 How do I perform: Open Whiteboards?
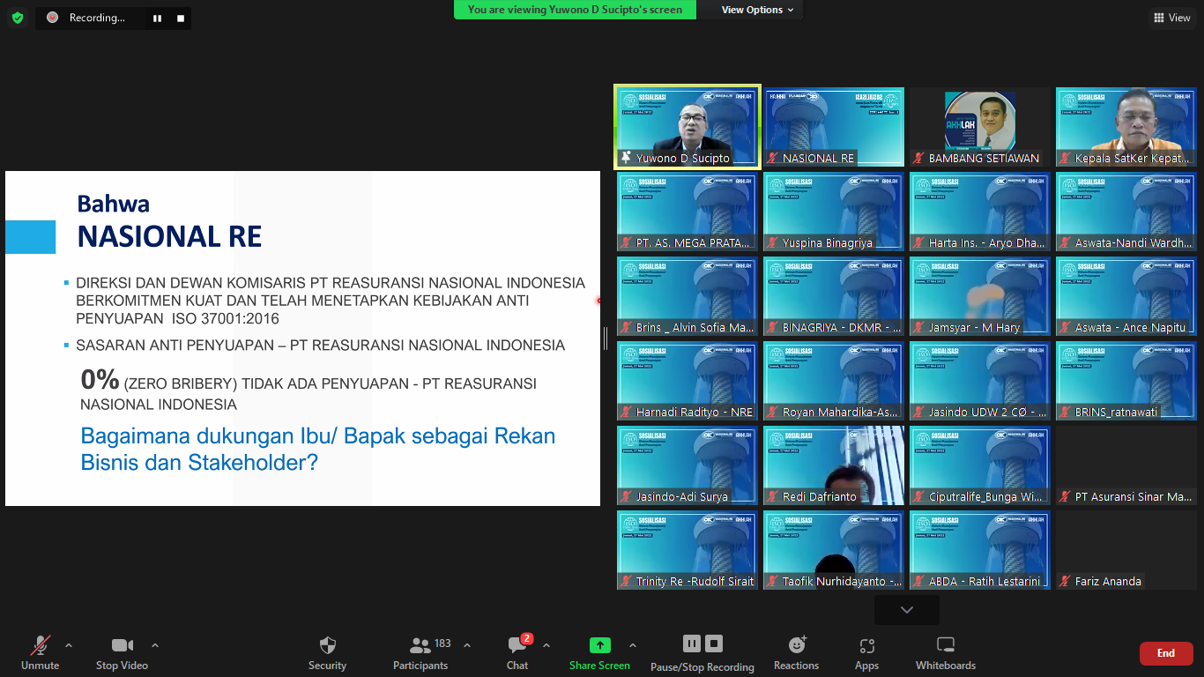pos(946,653)
